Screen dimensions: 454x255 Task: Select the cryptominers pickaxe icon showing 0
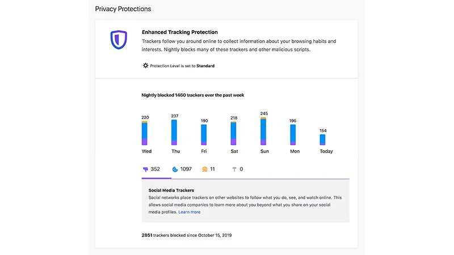tap(233, 169)
